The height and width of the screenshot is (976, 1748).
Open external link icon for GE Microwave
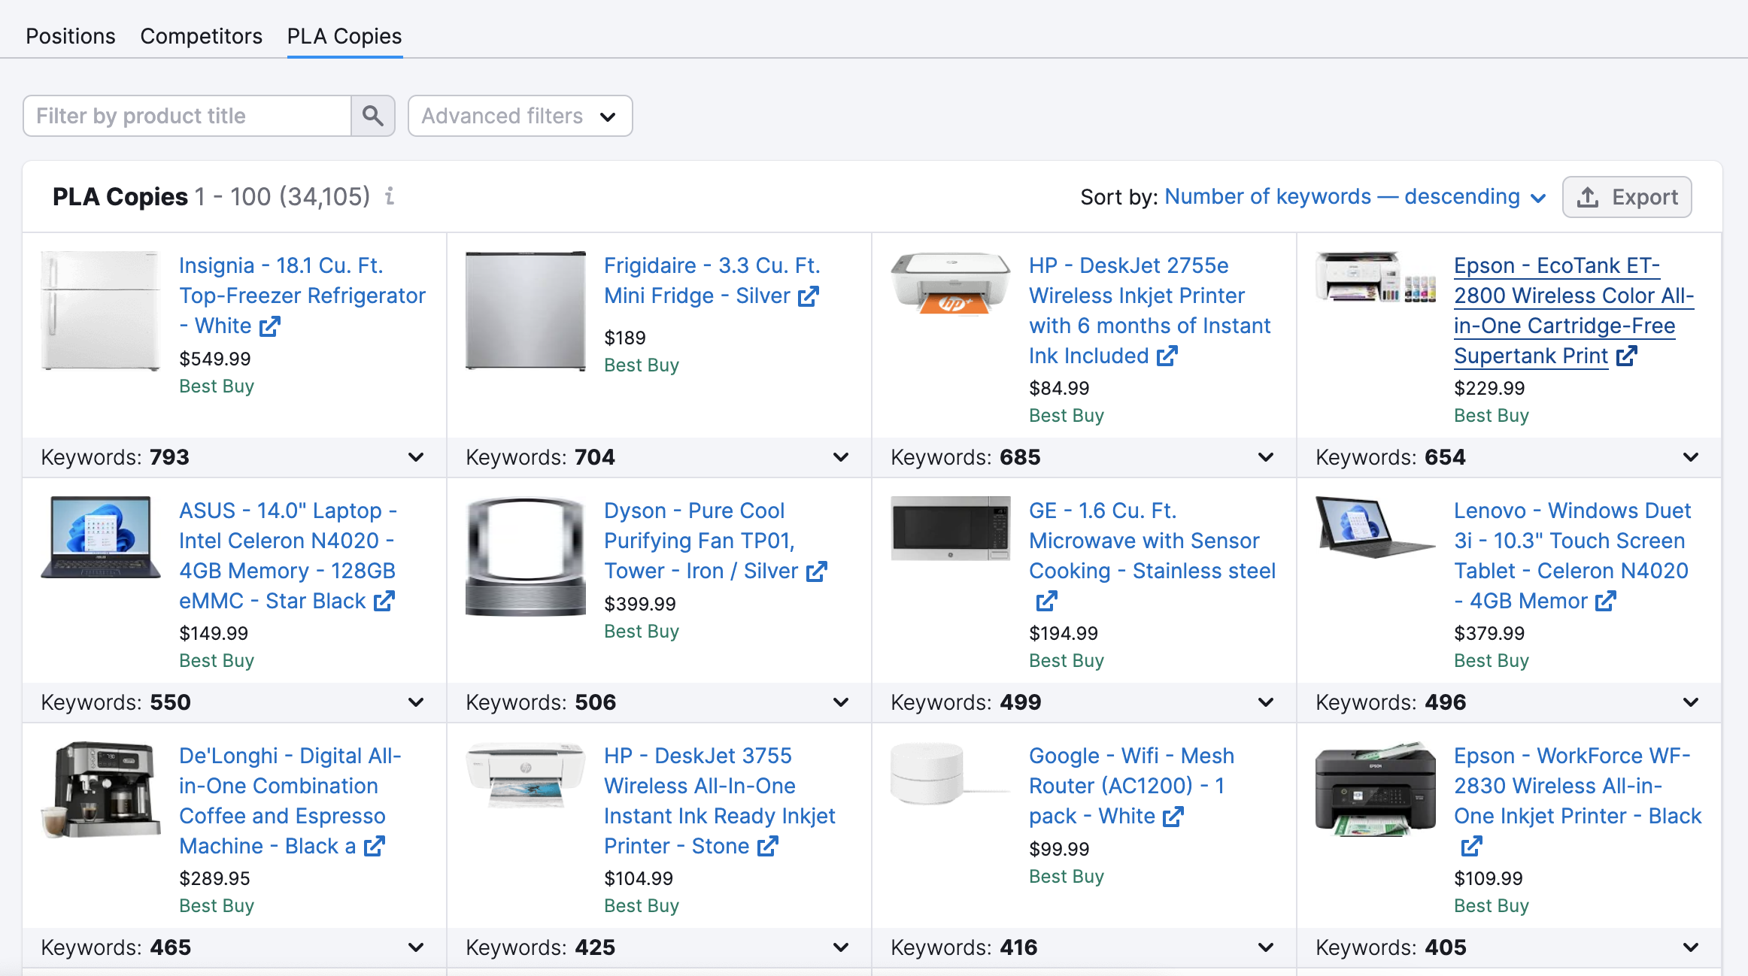tap(1046, 601)
